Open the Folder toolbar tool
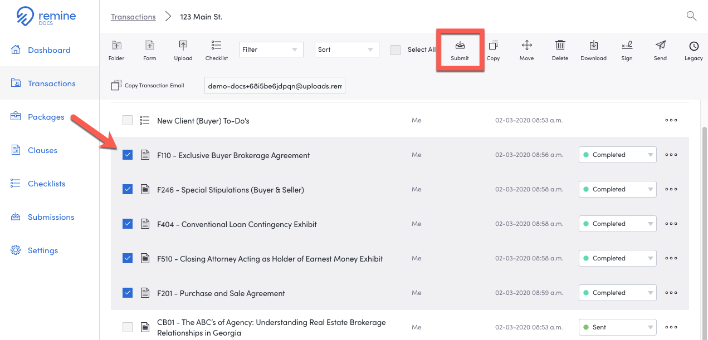Image resolution: width=708 pixels, height=340 pixels. tap(116, 50)
